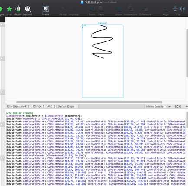The width and height of the screenshot is (188, 186).
Task: Click the addLineToPoint code line
Action: pyautogui.click(x=46, y=156)
